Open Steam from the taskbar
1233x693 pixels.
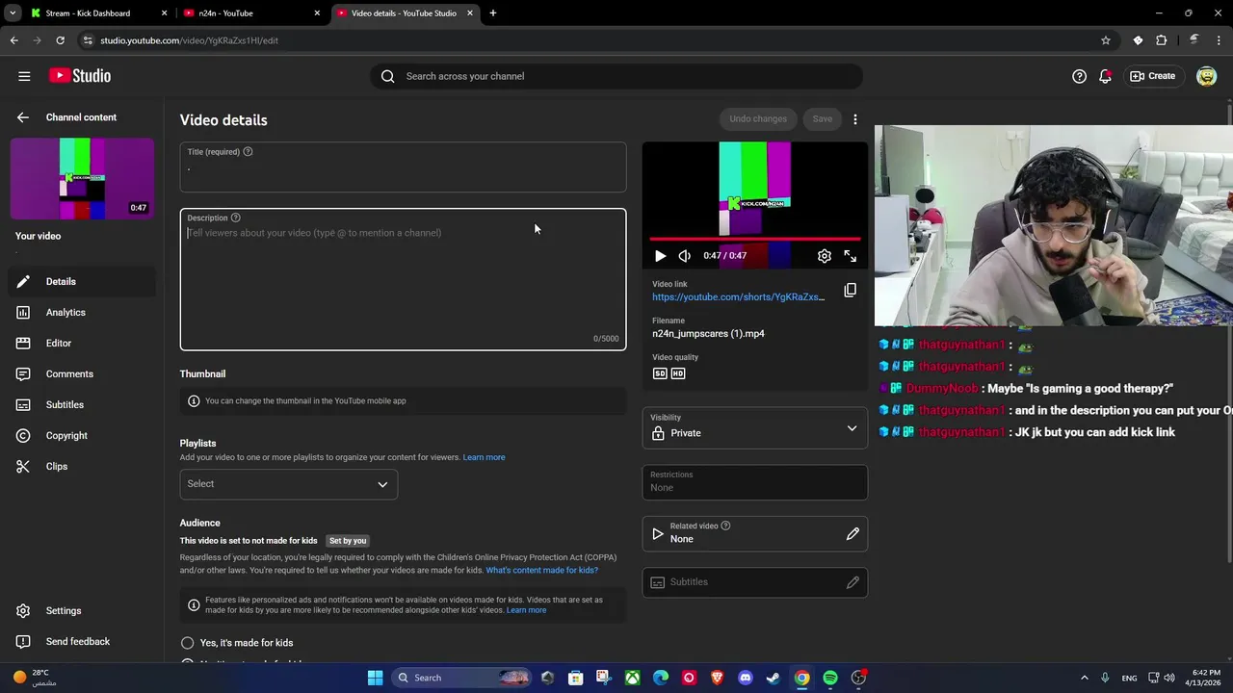pyautogui.click(x=774, y=678)
